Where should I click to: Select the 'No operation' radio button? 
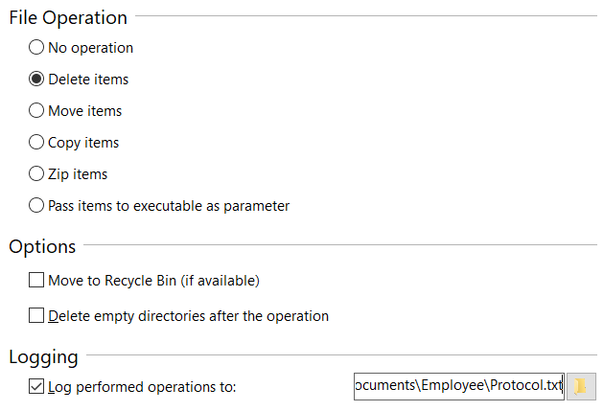[x=36, y=47]
